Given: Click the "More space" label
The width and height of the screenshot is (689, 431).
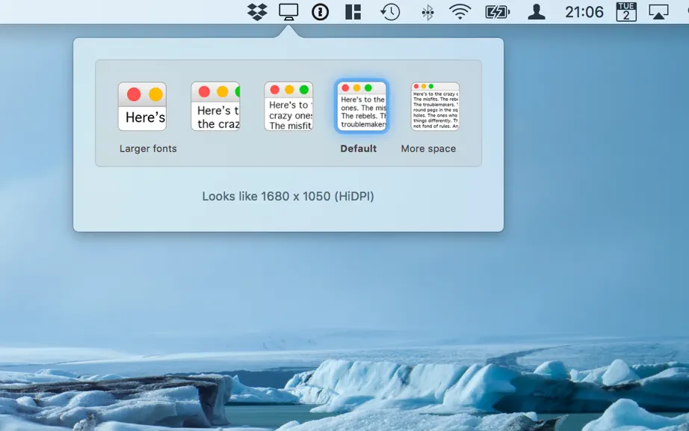Looking at the screenshot, I should (x=428, y=149).
